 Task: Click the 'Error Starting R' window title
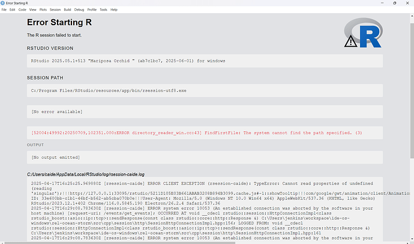pyautogui.click(x=17, y=3)
